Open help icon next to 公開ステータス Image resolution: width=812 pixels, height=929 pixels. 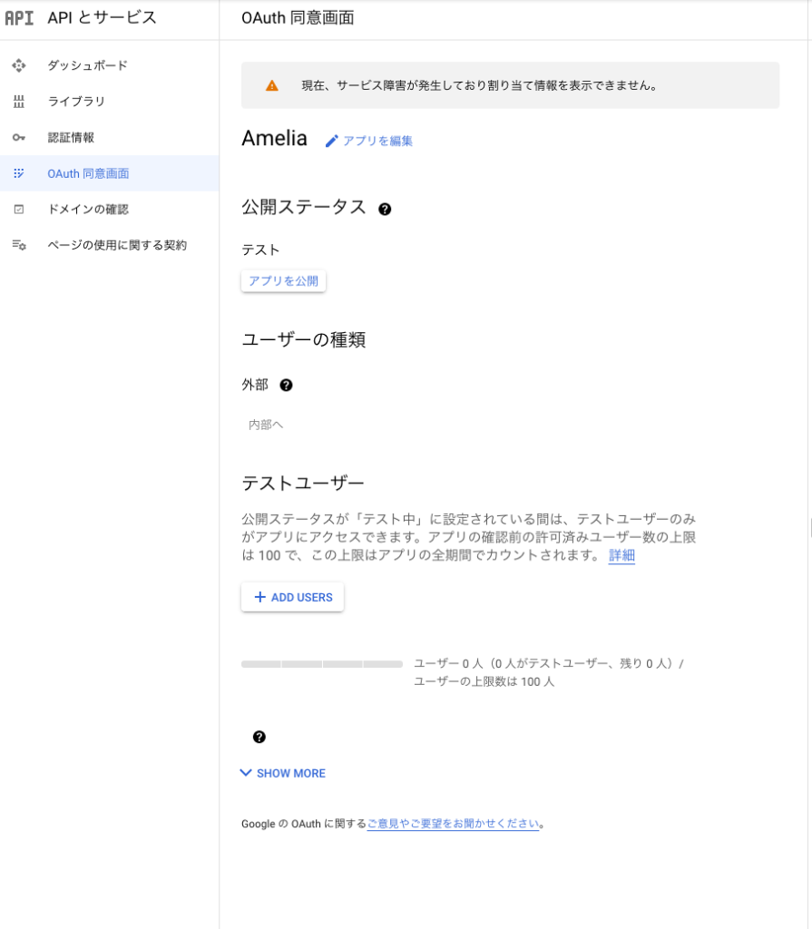pyautogui.click(x=385, y=210)
